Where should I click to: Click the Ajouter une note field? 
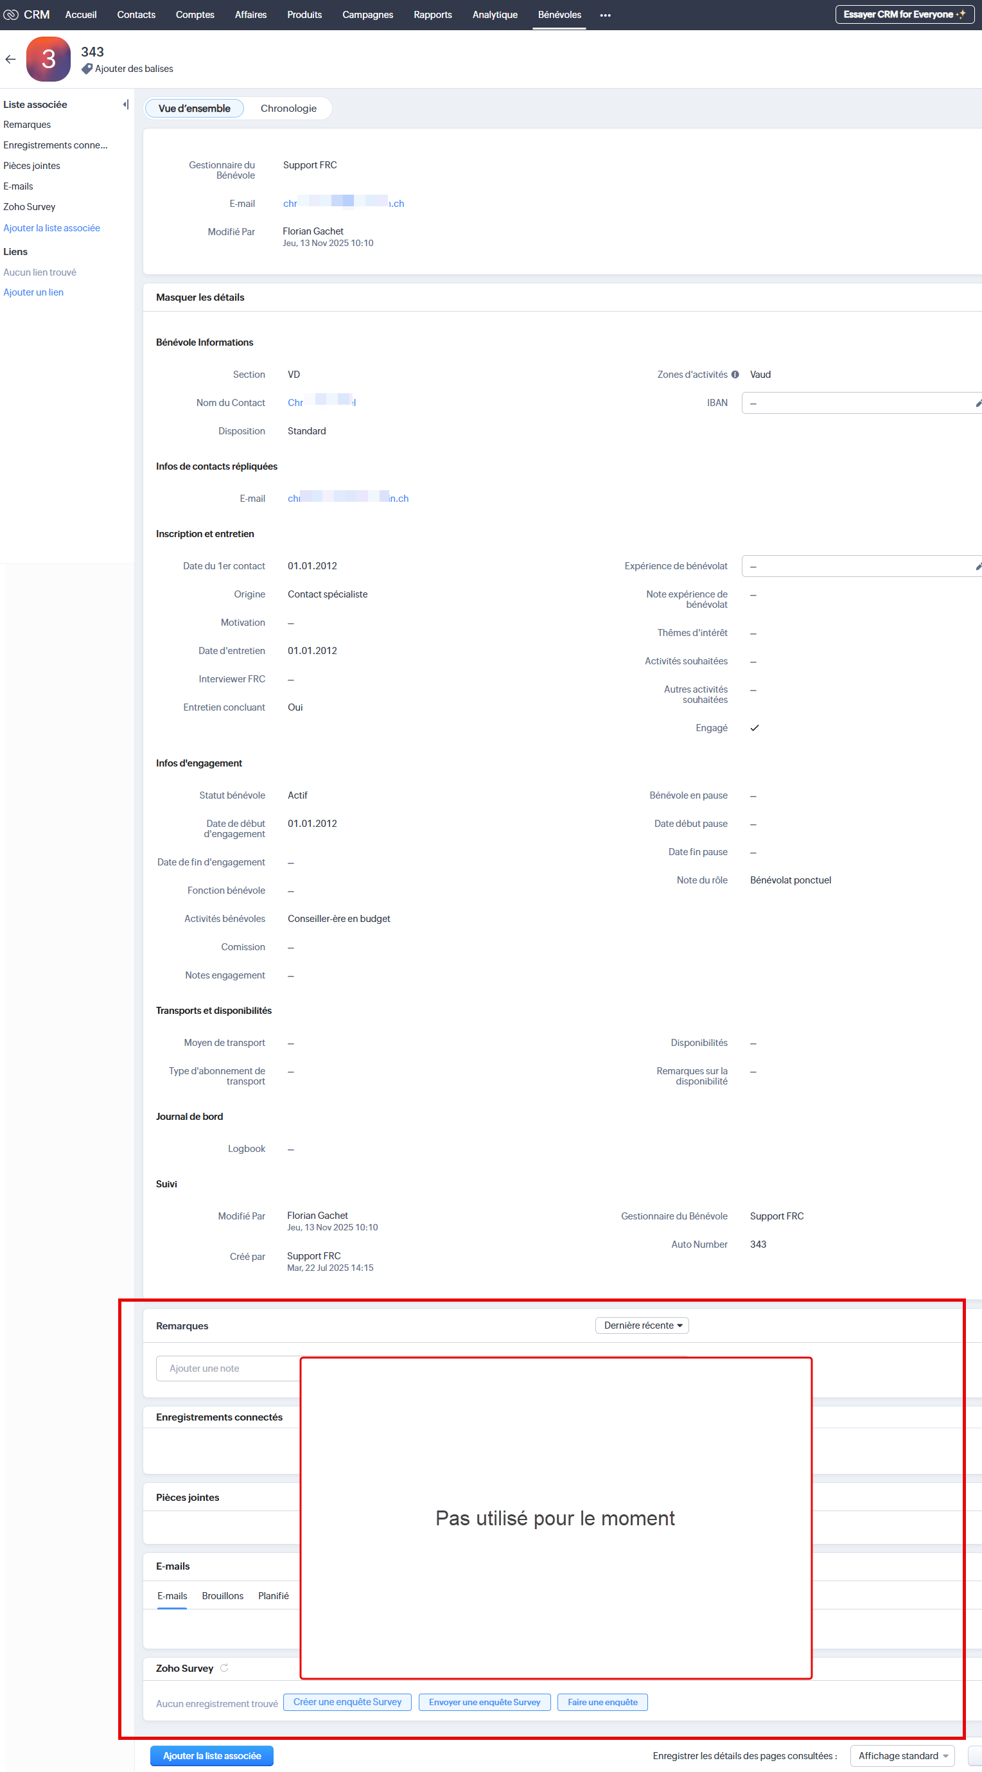(x=227, y=1369)
